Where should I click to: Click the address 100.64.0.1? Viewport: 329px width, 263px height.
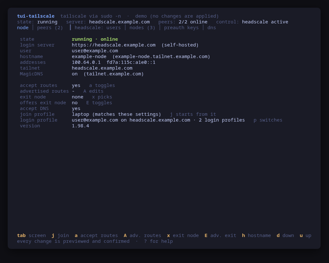click(86, 62)
